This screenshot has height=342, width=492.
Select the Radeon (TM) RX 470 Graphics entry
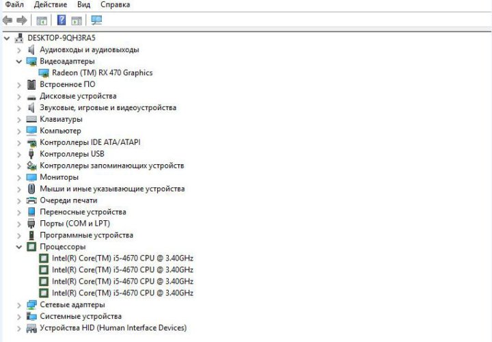(x=102, y=73)
